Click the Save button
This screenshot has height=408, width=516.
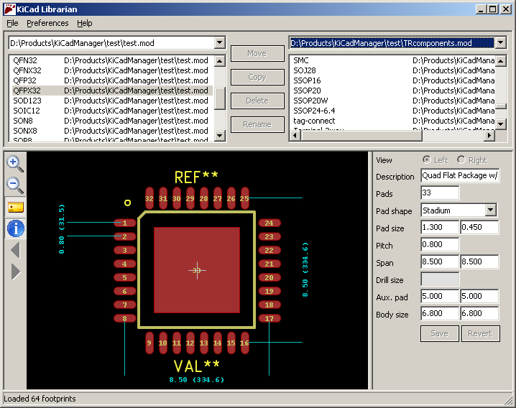[439, 333]
